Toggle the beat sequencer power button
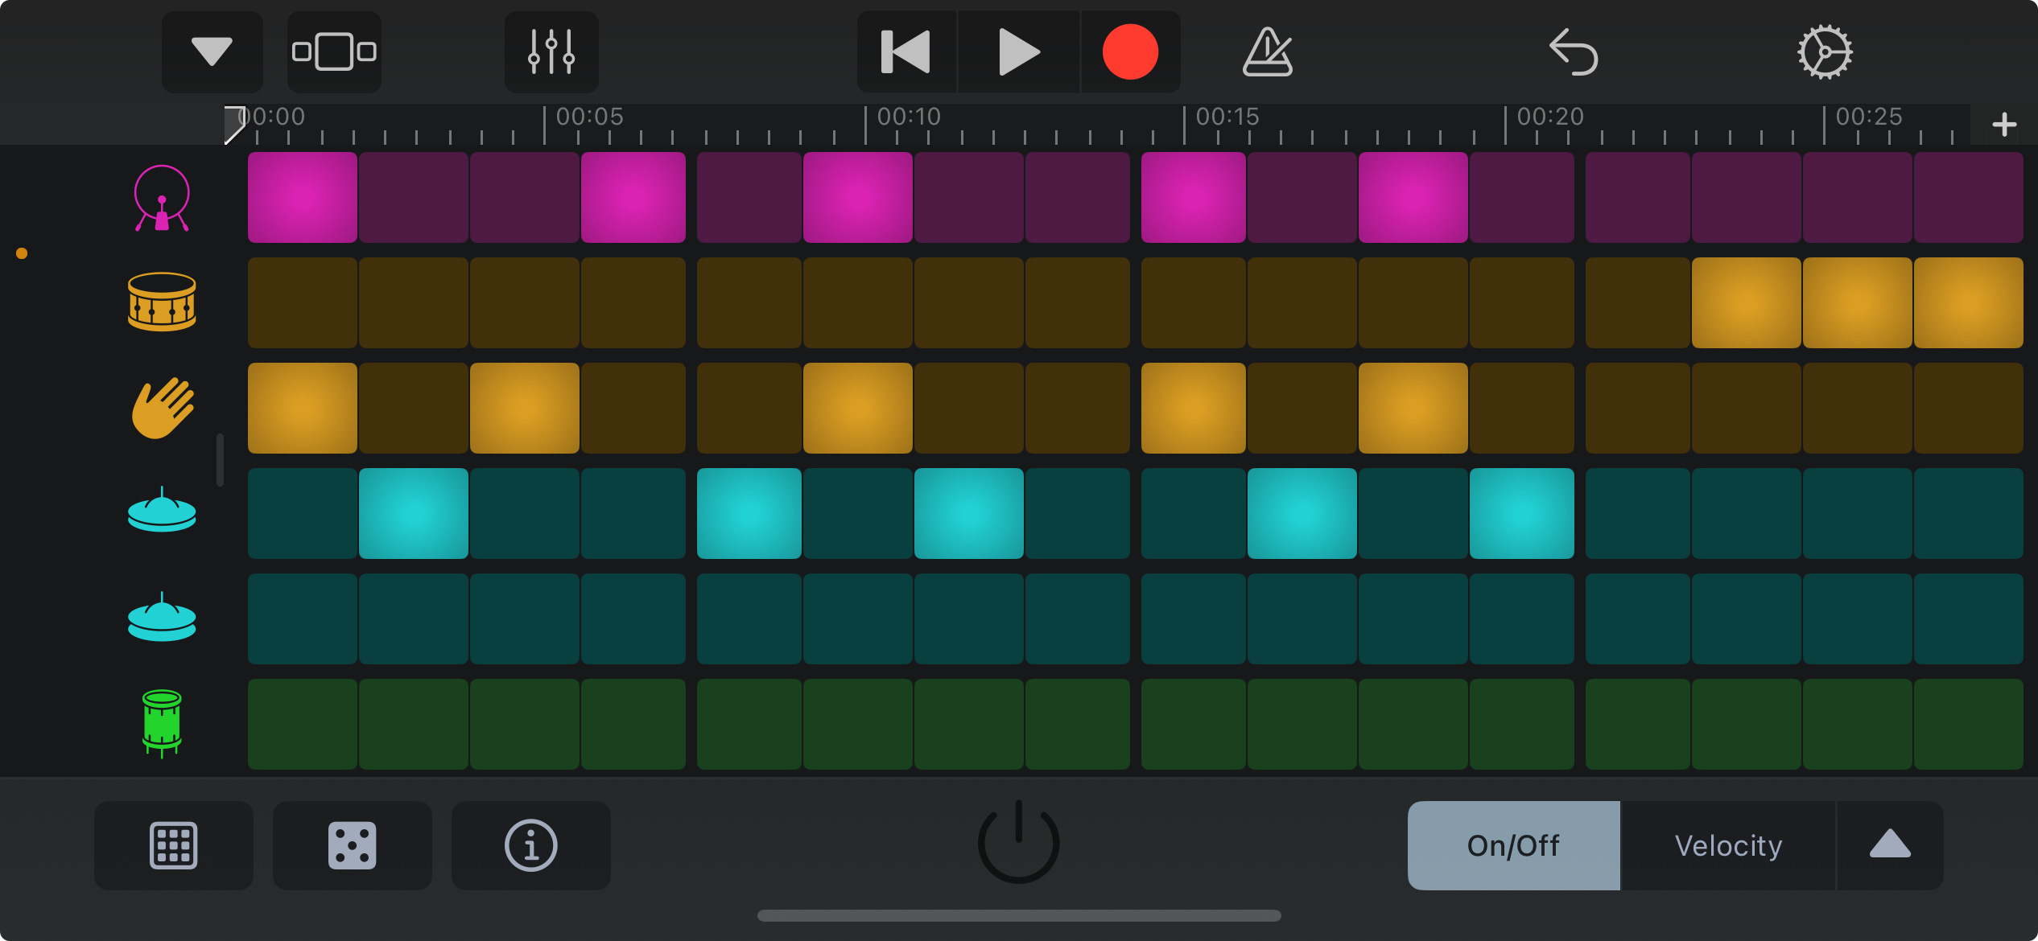This screenshot has height=941, width=2038. tap(1018, 842)
